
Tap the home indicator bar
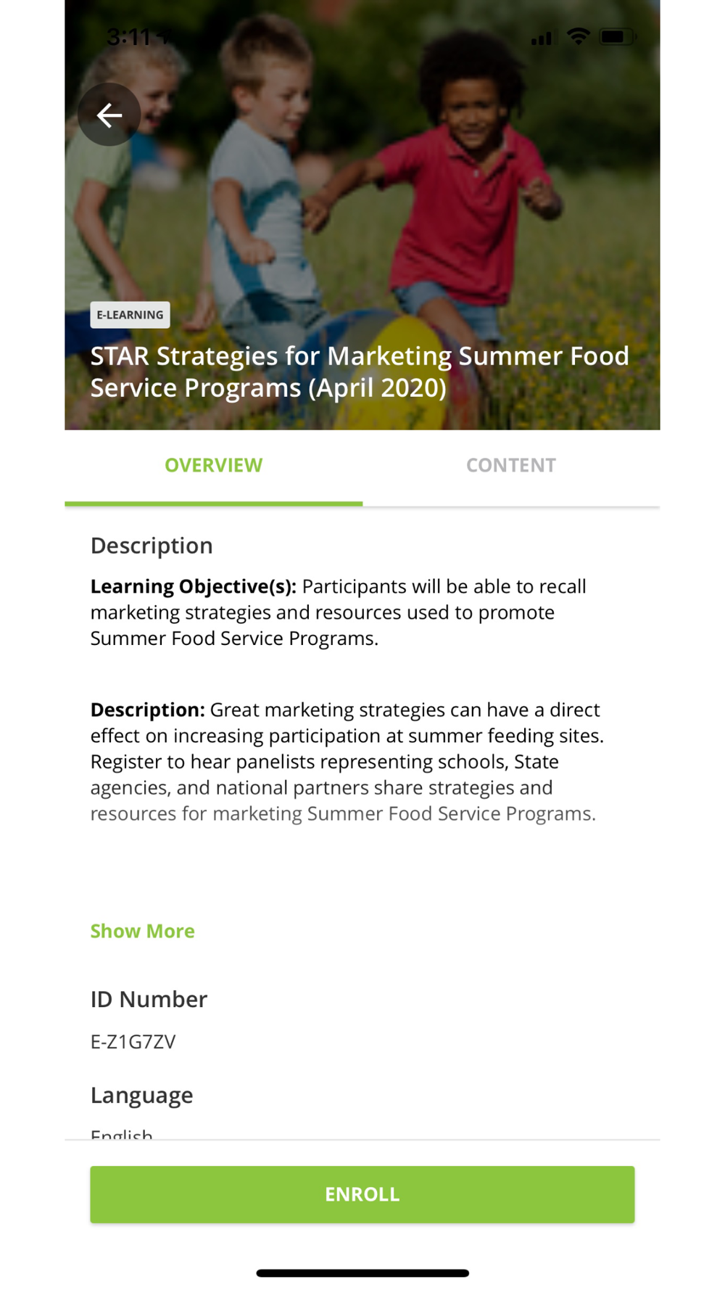click(x=362, y=1273)
